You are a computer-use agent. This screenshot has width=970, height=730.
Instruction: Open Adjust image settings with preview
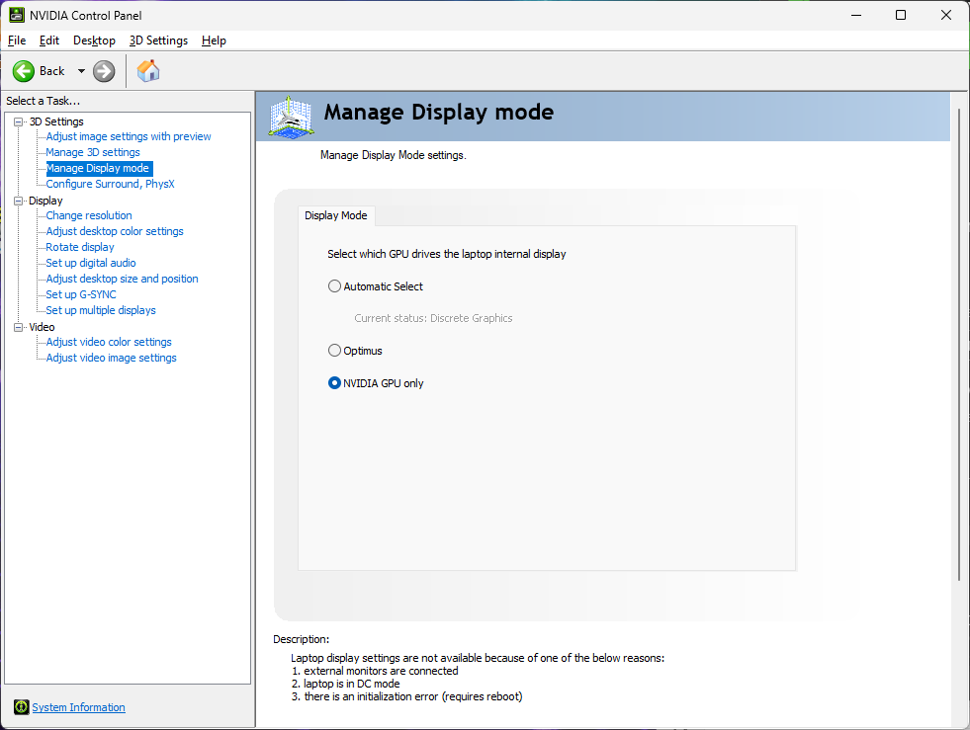pos(129,136)
